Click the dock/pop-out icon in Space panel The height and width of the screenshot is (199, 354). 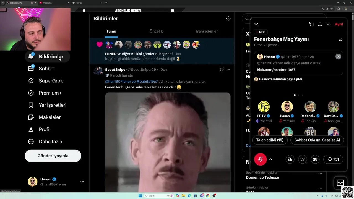[x=311, y=24]
